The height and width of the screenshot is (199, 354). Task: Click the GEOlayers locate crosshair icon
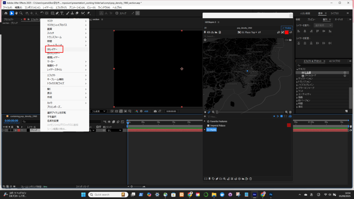pos(205,40)
